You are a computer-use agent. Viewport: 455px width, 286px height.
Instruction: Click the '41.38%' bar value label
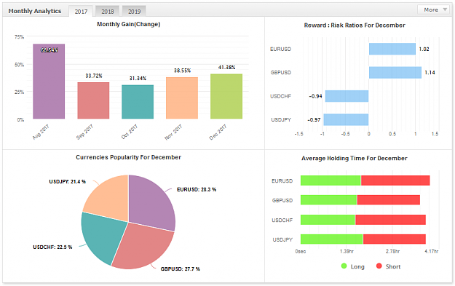pos(226,67)
